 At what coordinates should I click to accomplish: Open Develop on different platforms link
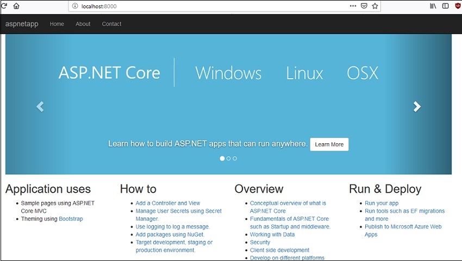point(288,258)
